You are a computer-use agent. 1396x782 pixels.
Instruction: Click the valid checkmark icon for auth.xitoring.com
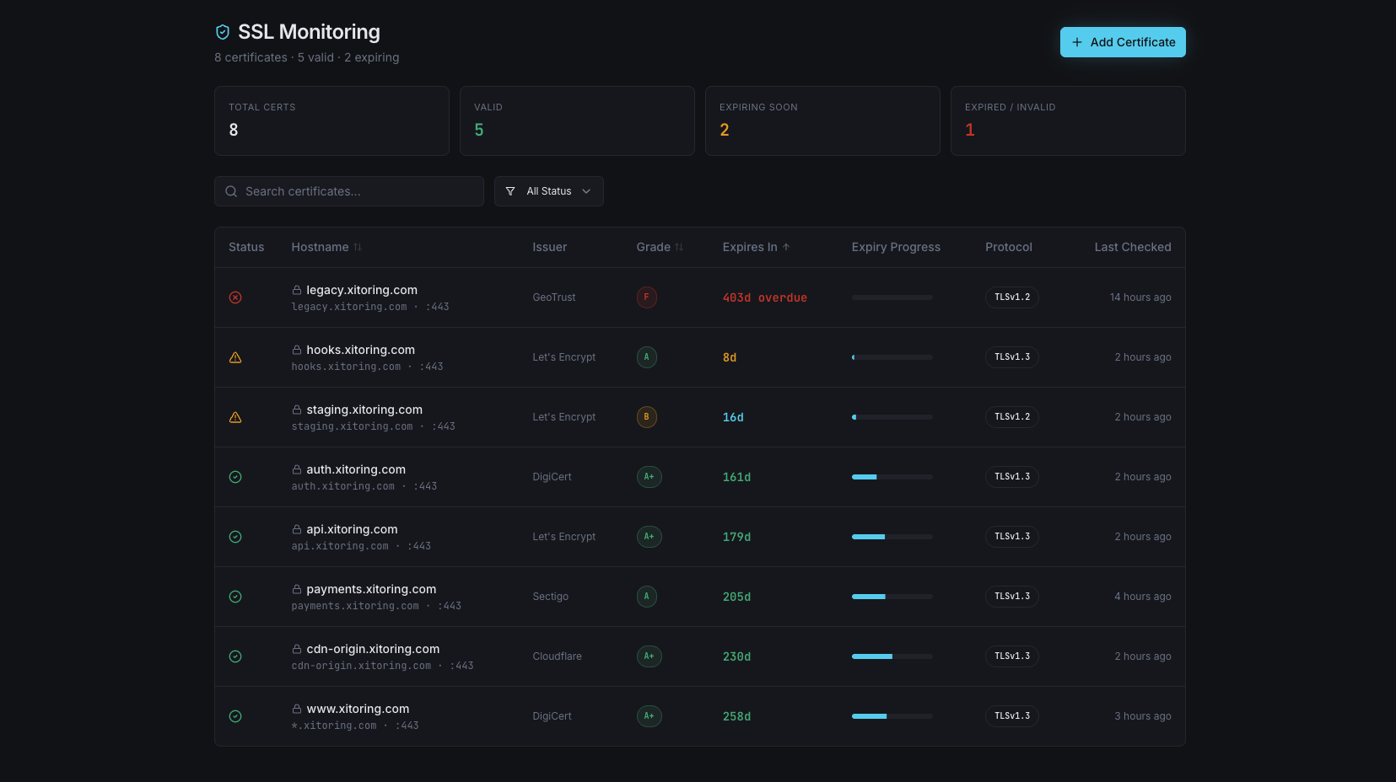pos(235,477)
